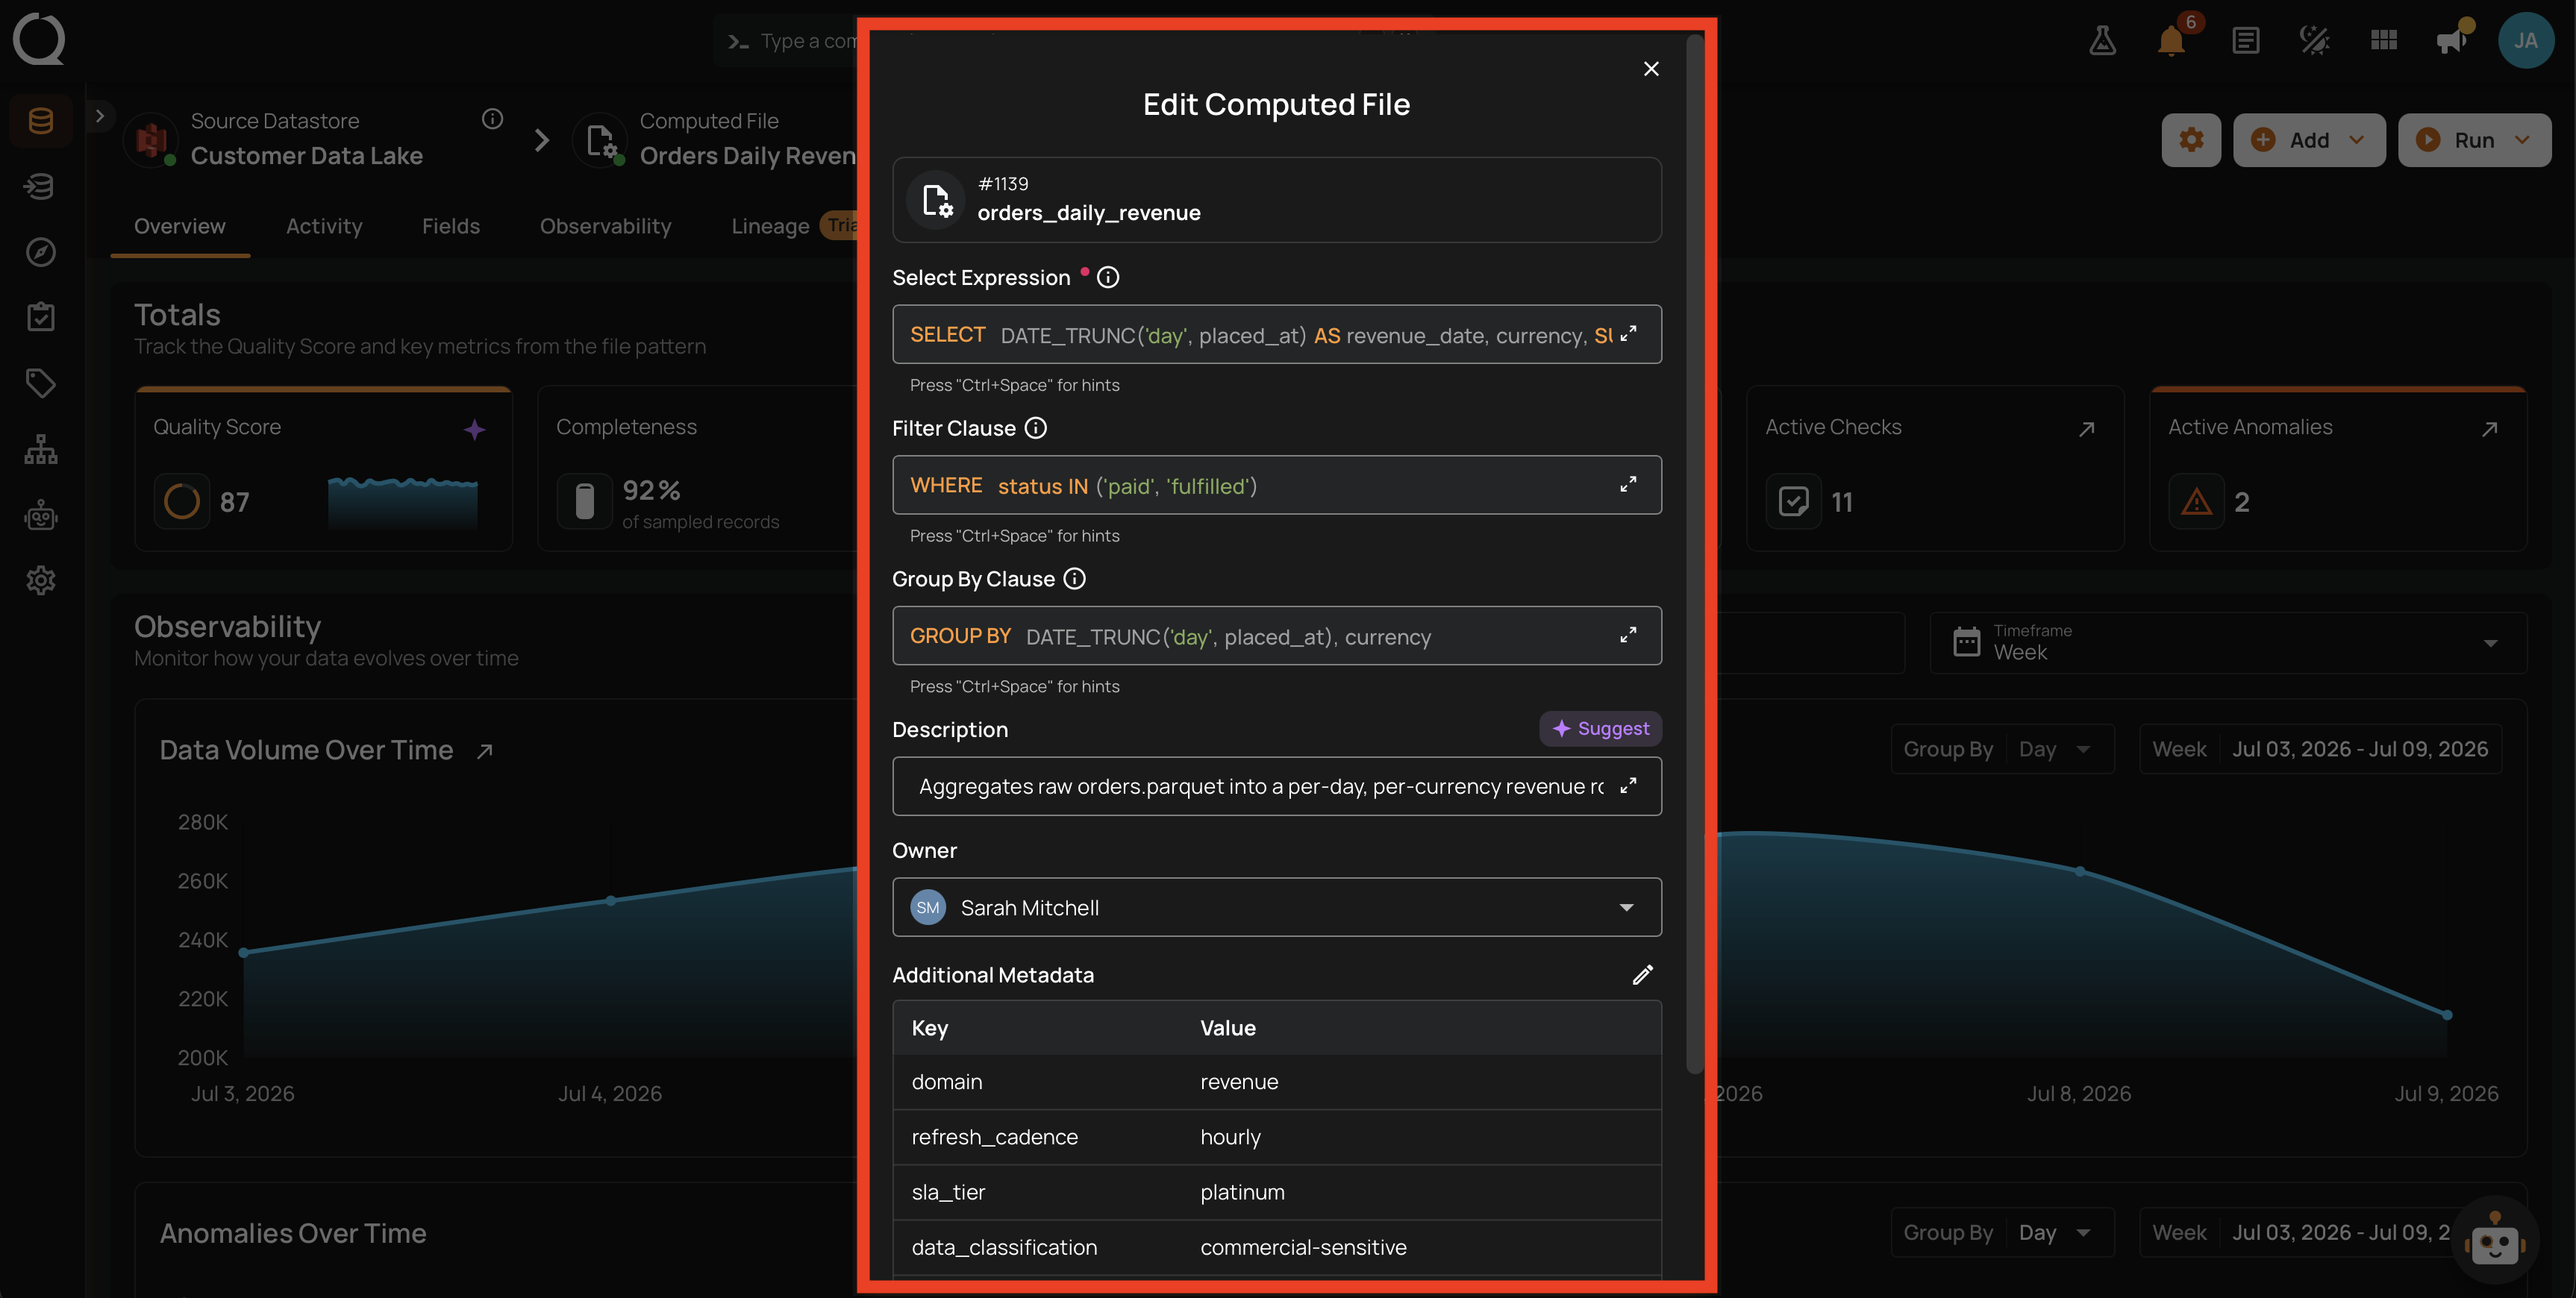Expand the Group By Clause editor
The width and height of the screenshot is (2576, 1298).
[1628, 636]
